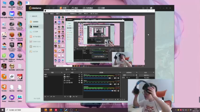Screen dimensions: 200x112
Task: Toggle visibility of the display capture source
Action: click(x=79, y=83)
